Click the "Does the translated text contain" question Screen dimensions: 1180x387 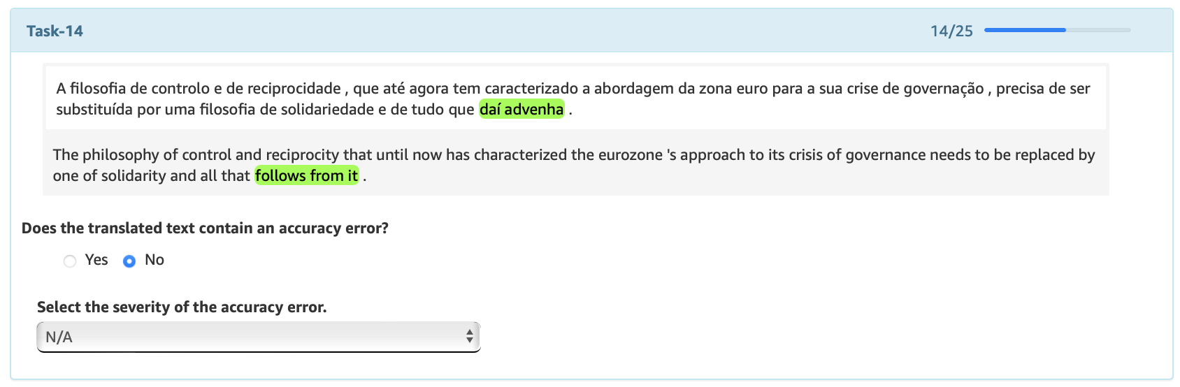pyautogui.click(x=205, y=228)
